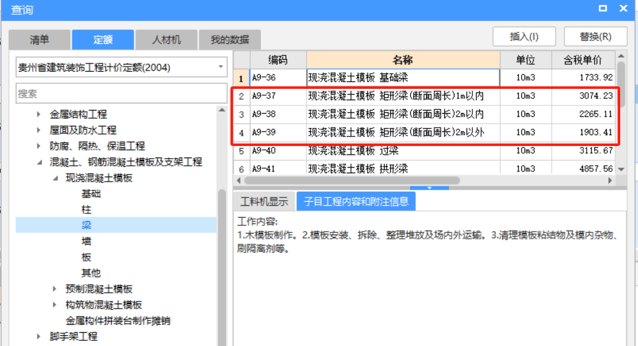Select the 其他 tree item
The height and width of the screenshot is (346, 638).
pos(91,273)
